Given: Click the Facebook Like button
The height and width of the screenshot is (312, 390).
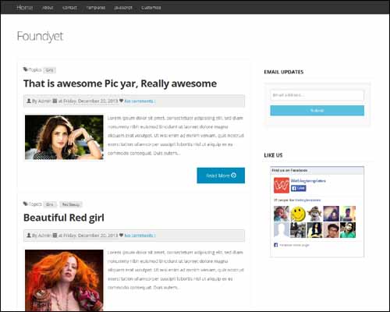Looking at the screenshot, I should [299, 188].
